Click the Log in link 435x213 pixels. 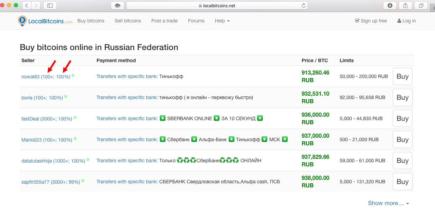tap(407, 21)
